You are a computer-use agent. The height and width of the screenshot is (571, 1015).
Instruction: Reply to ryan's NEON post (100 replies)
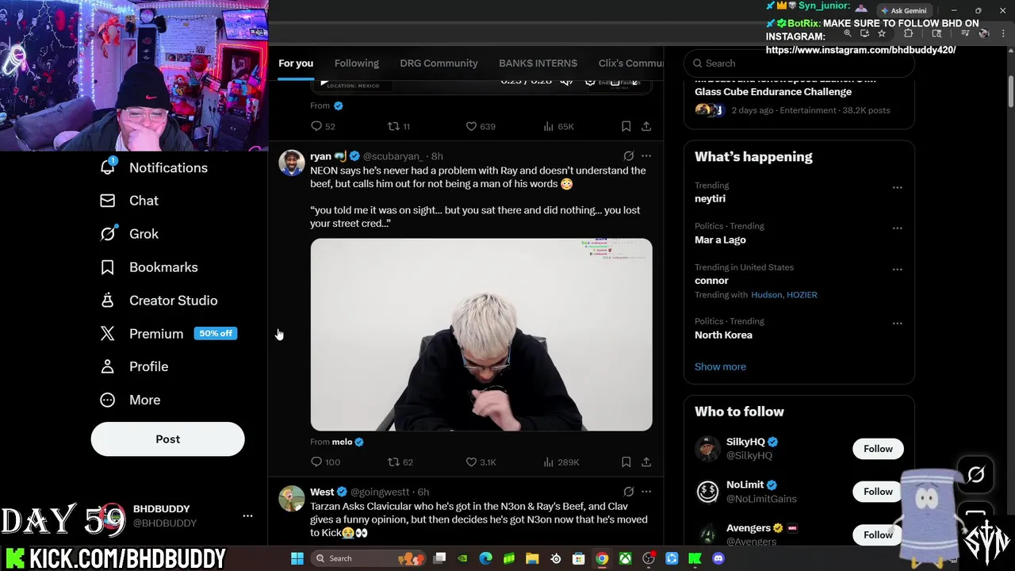point(324,462)
